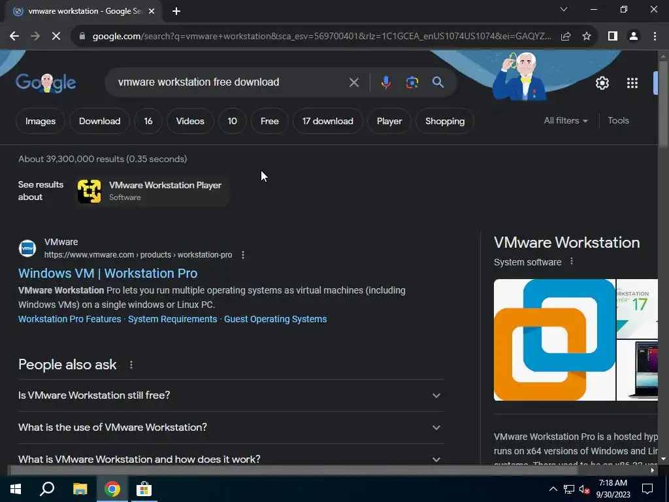Close the vmware workstation Google Search tab

click(x=152, y=12)
